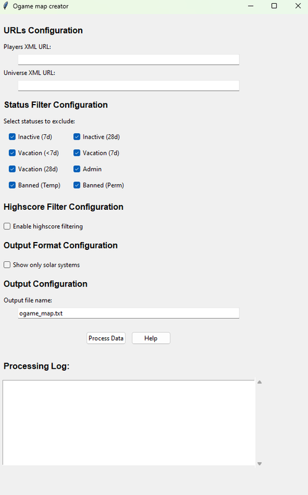Click the URLs Configuration heading

tap(43, 30)
